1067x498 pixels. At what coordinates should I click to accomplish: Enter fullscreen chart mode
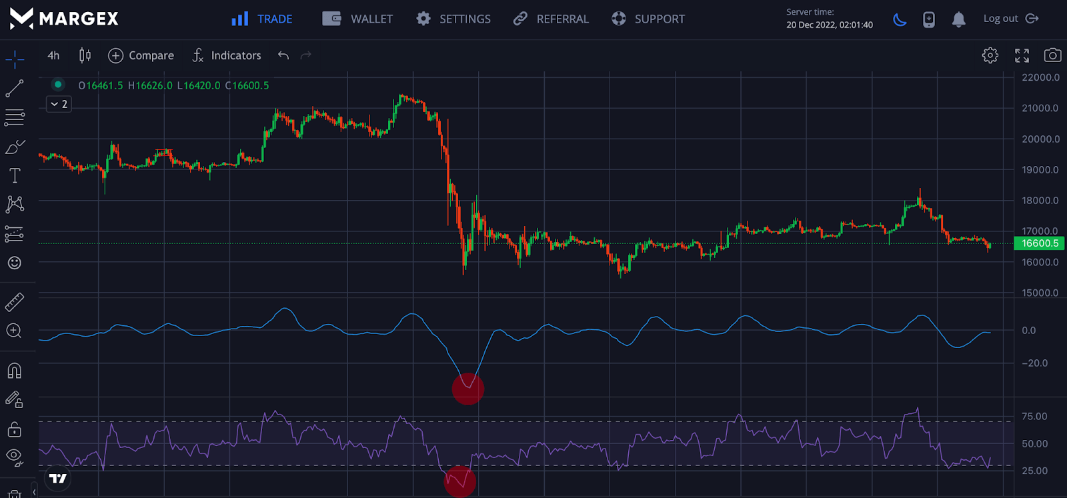pos(1022,55)
